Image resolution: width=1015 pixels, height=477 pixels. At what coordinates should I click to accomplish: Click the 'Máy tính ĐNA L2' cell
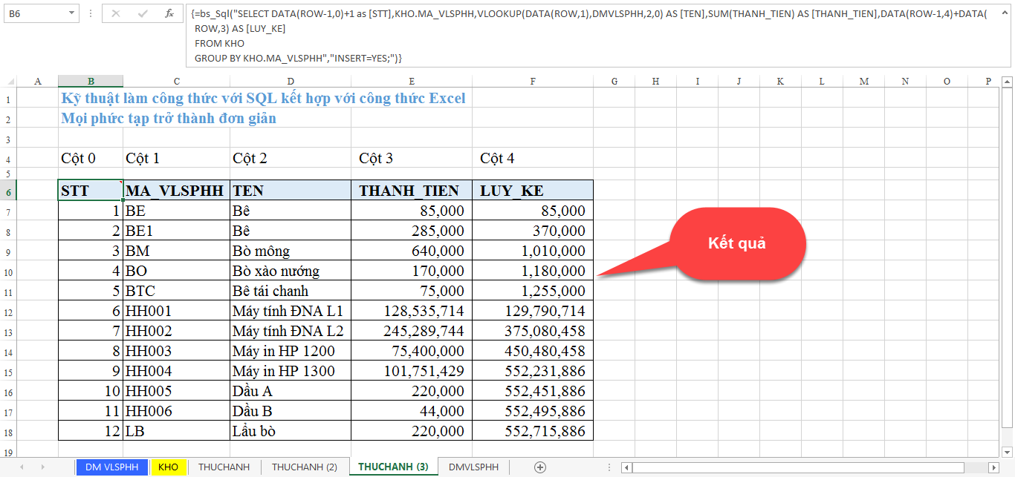point(291,331)
